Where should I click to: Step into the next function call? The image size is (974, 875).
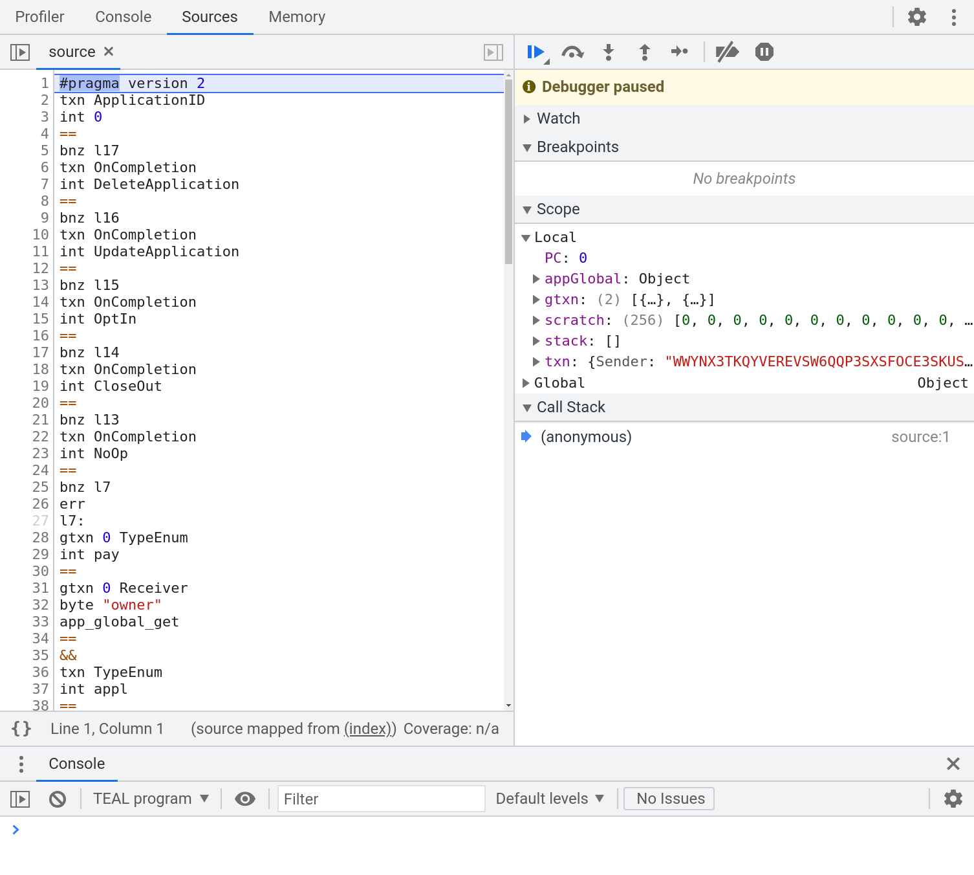click(608, 52)
